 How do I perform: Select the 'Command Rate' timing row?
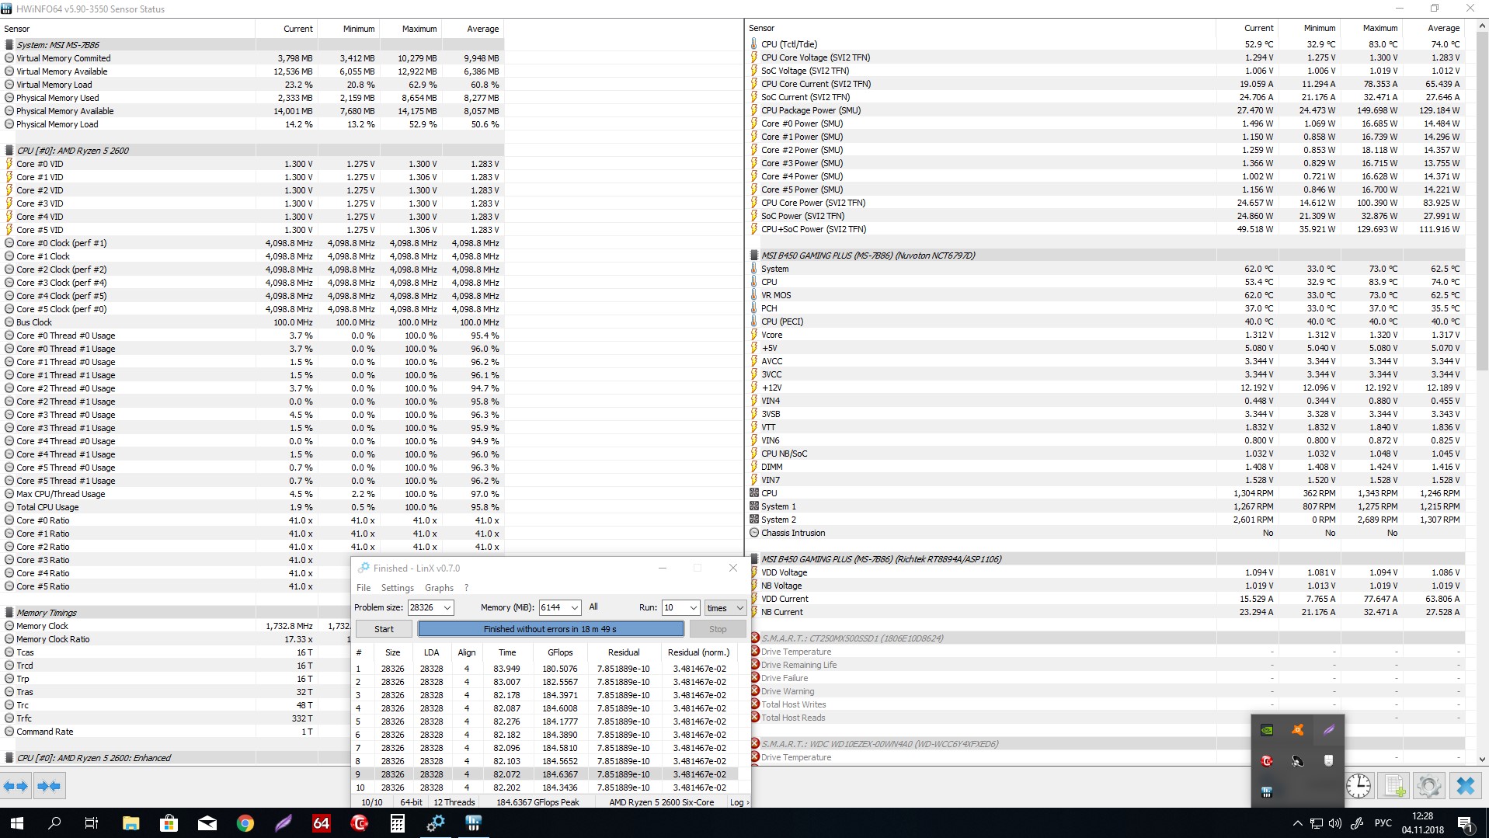(176, 732)
